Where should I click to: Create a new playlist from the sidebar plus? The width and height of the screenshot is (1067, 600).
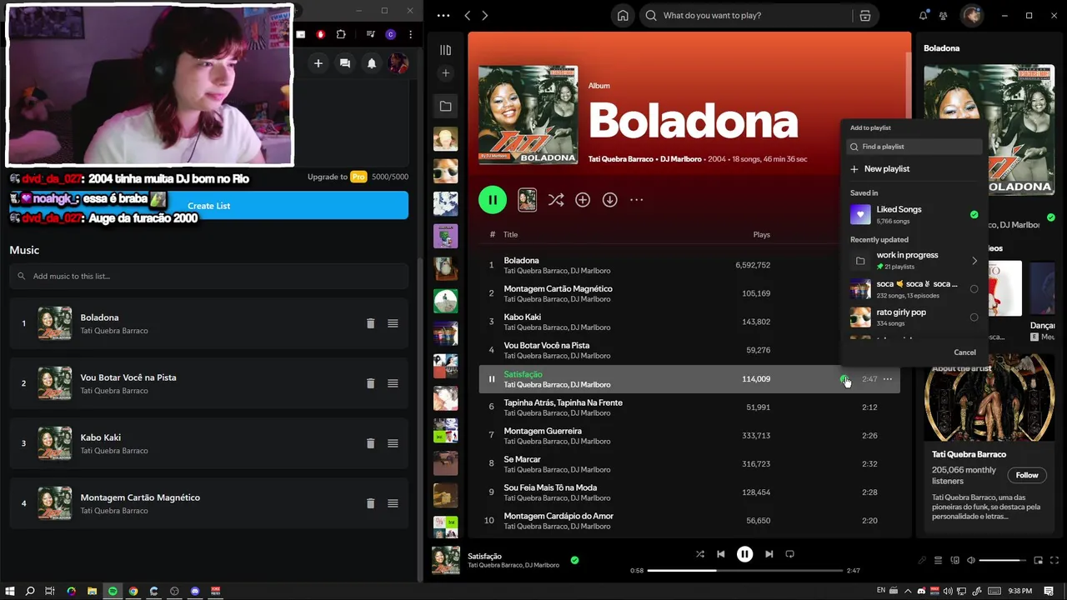coord(445,73)
